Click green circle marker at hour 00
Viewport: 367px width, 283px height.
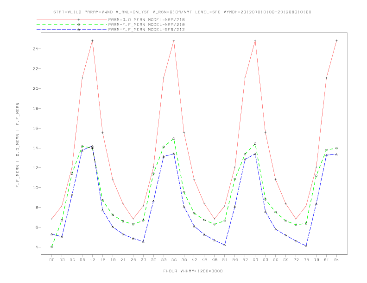click(x=52, y=246)
